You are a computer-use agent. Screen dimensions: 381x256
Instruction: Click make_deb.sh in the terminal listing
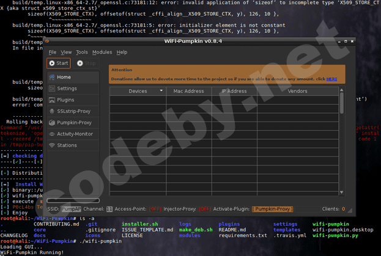tap(196, 230)
